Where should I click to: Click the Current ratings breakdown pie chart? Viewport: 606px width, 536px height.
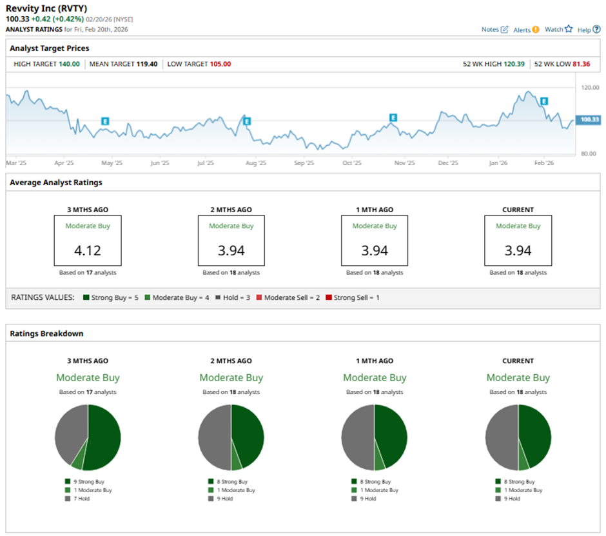click(518, 437)
